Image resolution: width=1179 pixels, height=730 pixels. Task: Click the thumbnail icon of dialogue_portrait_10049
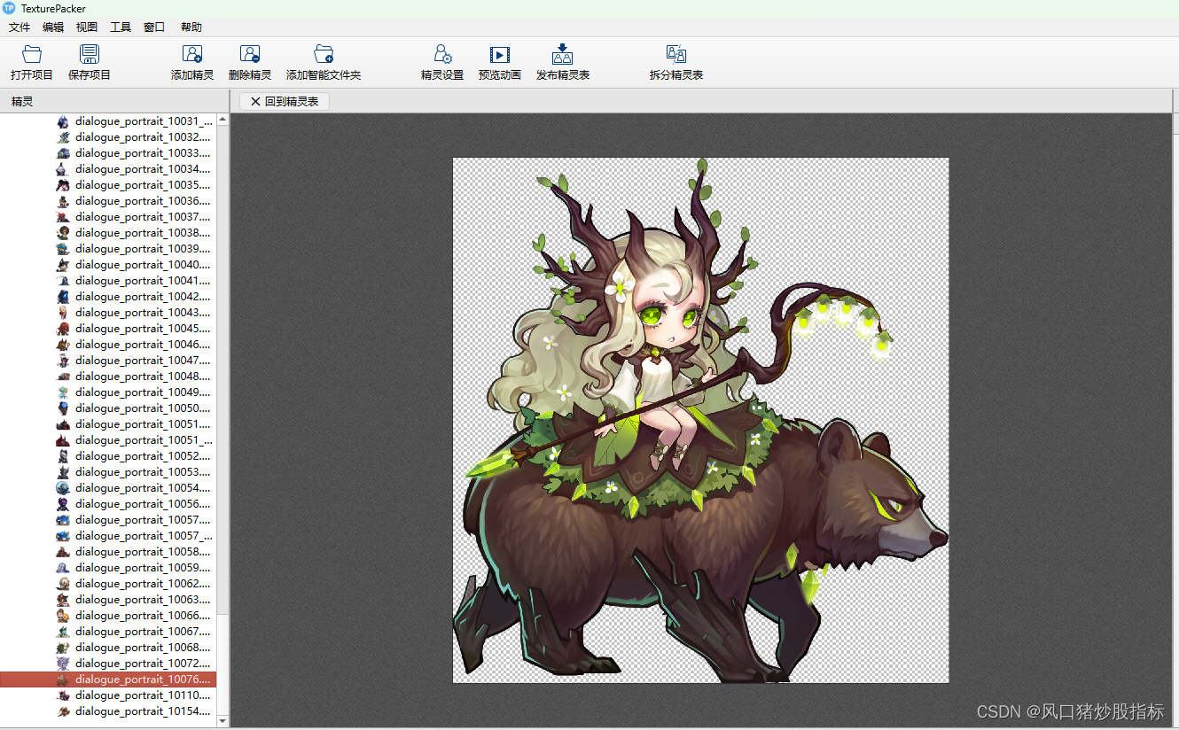coord(63,392)
